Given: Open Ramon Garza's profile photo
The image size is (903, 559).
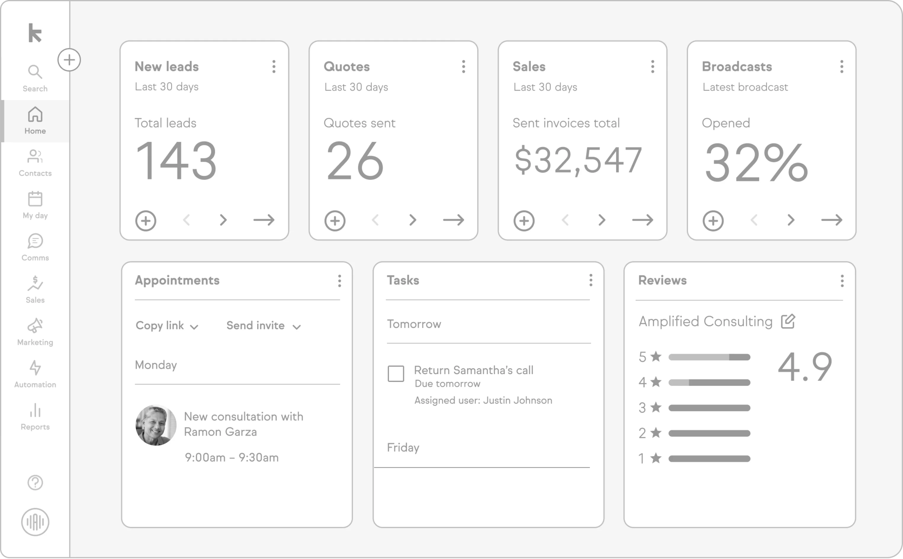Looking at the screenshot, I should tap(156, 425).
